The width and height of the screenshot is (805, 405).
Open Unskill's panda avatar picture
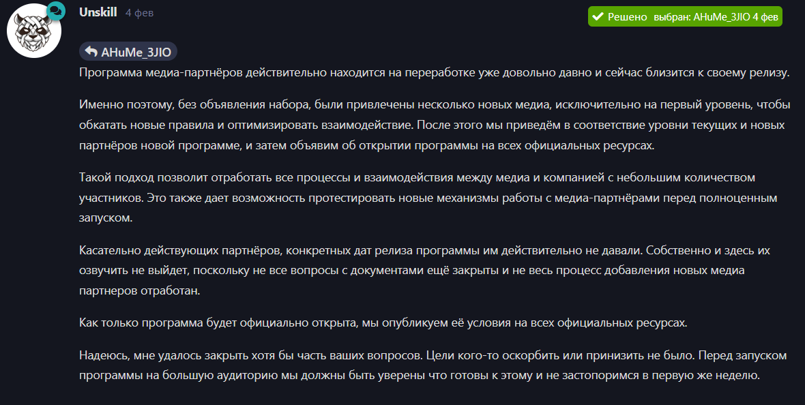coord(34,30)
